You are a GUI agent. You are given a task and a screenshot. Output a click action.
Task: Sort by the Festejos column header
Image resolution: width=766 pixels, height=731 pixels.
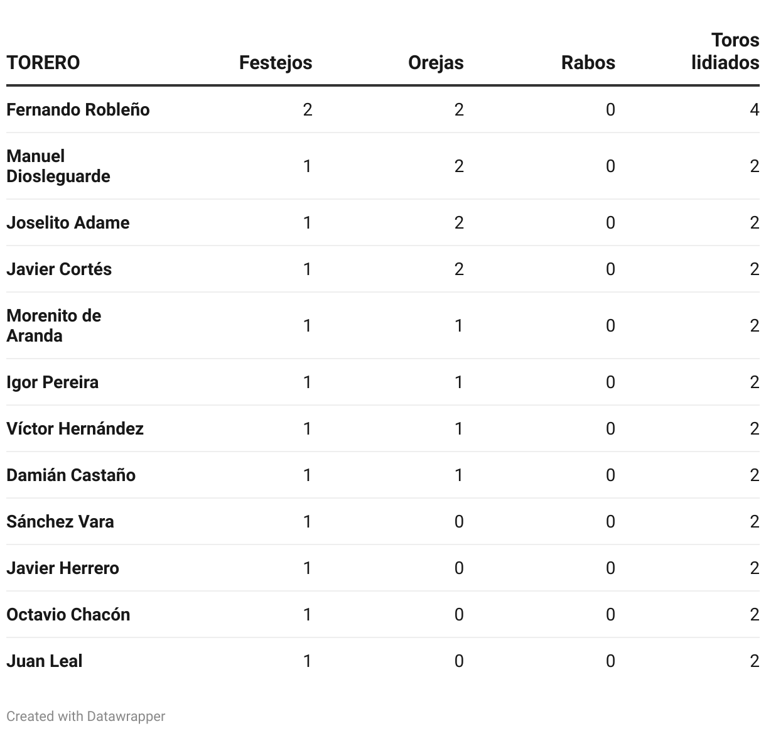(x=275, y=63)
